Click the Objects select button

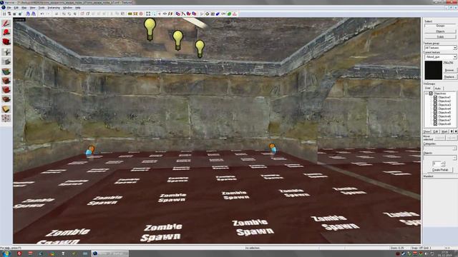[440, 31]
